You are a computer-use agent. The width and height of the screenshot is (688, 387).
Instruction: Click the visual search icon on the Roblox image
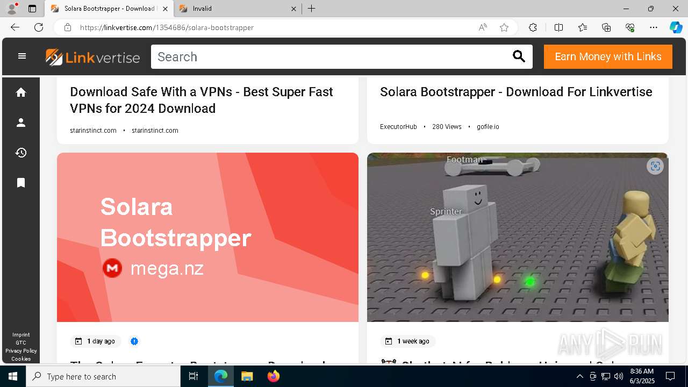coord(655,166)
